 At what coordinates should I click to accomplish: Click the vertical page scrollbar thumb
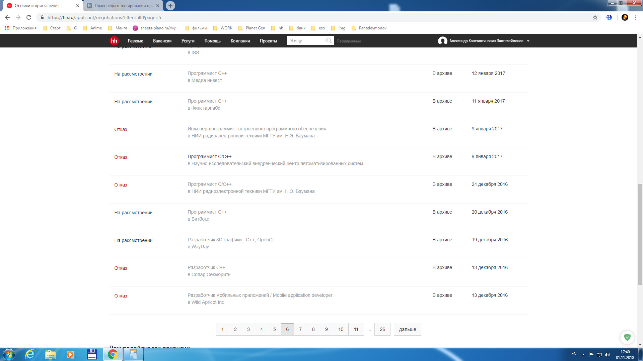[x=640, y=234]
